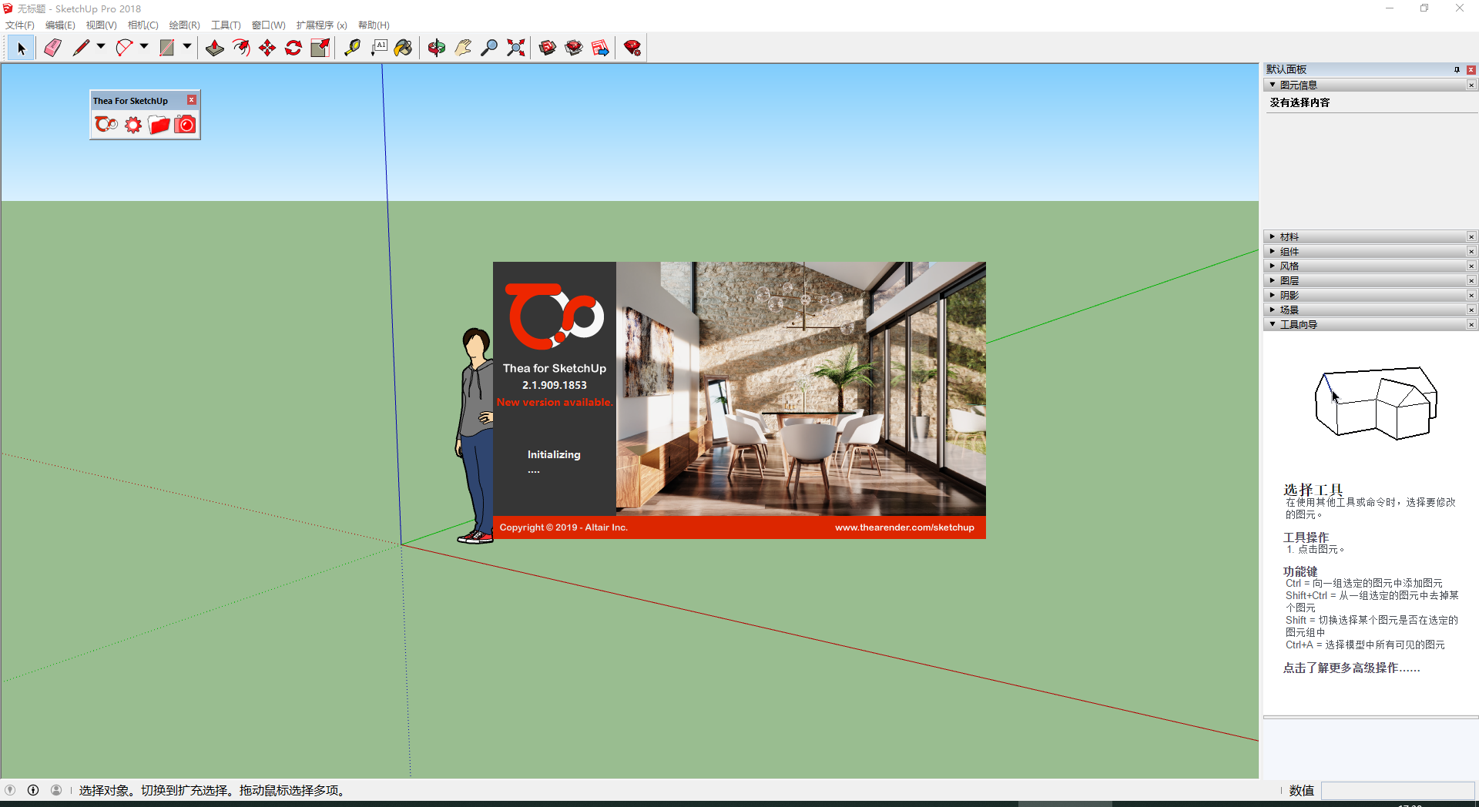The width and height of the screenshot is (1479, 807).
Task: Open the 帮助(H) menu
Action: click(x=374, y=25)
